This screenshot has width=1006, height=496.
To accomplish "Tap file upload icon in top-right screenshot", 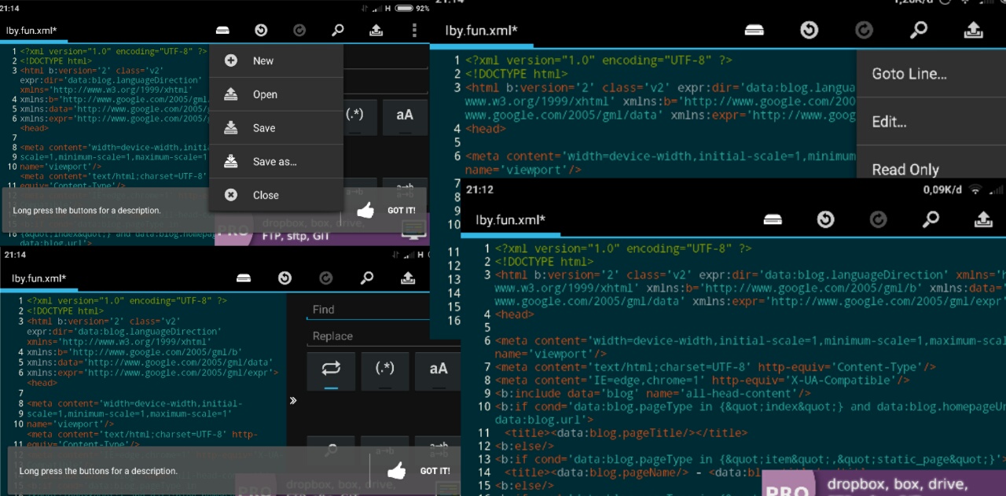I will [973, 30].
